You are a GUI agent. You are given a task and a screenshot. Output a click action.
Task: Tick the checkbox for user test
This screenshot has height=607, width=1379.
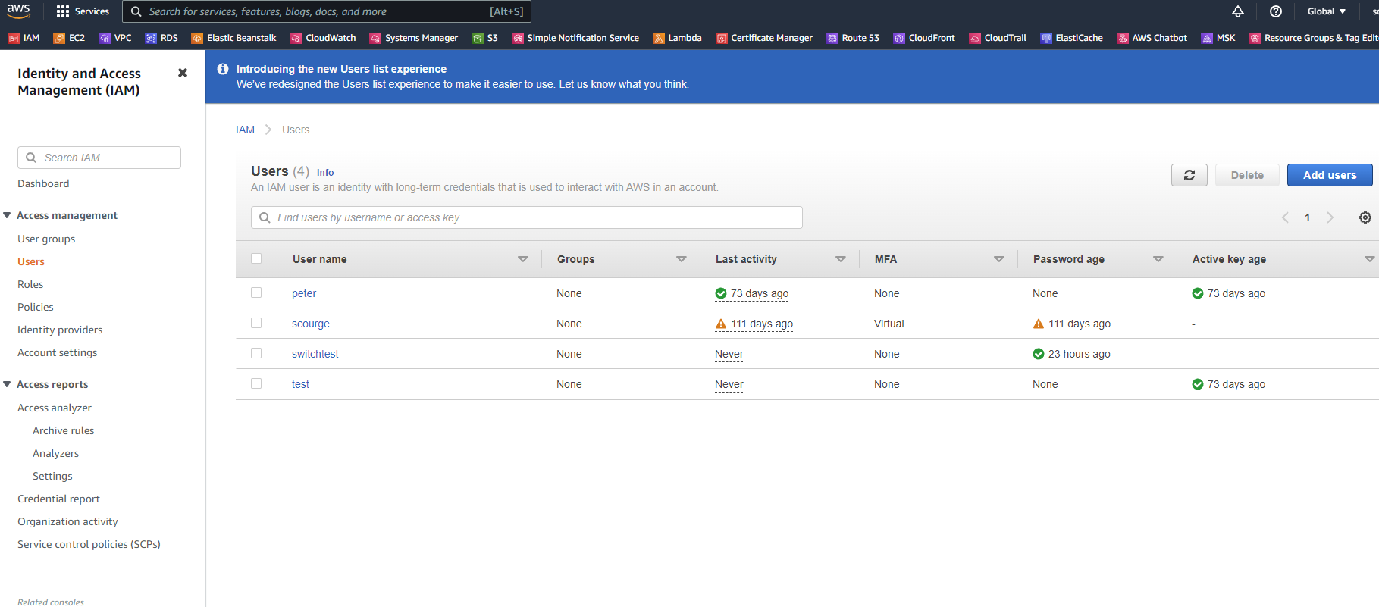[256, 383]
